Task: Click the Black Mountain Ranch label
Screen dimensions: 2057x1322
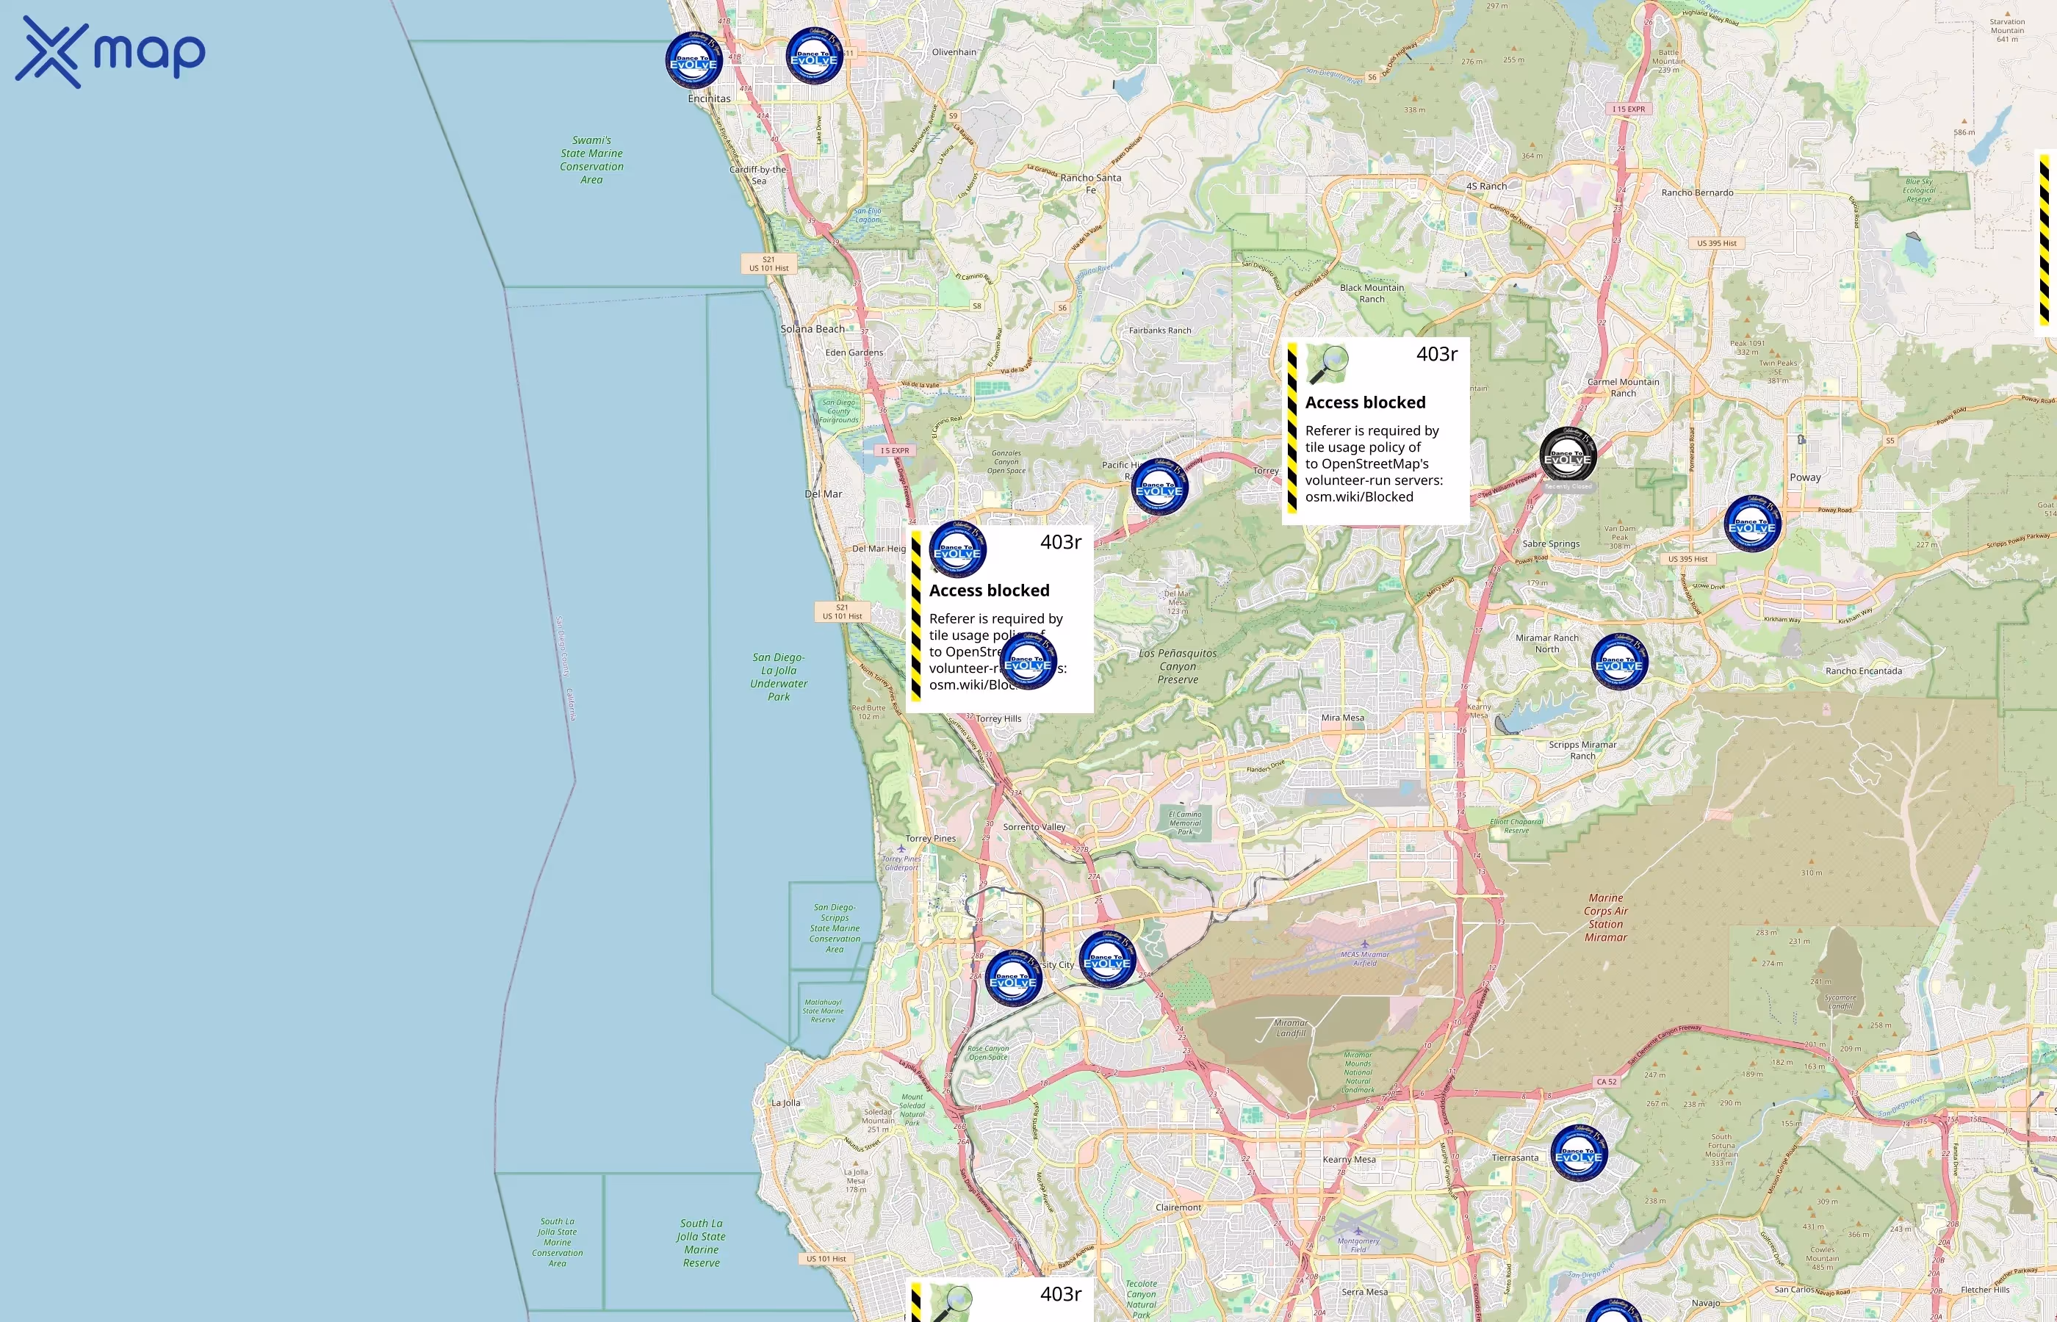Action: point(1372,294)
